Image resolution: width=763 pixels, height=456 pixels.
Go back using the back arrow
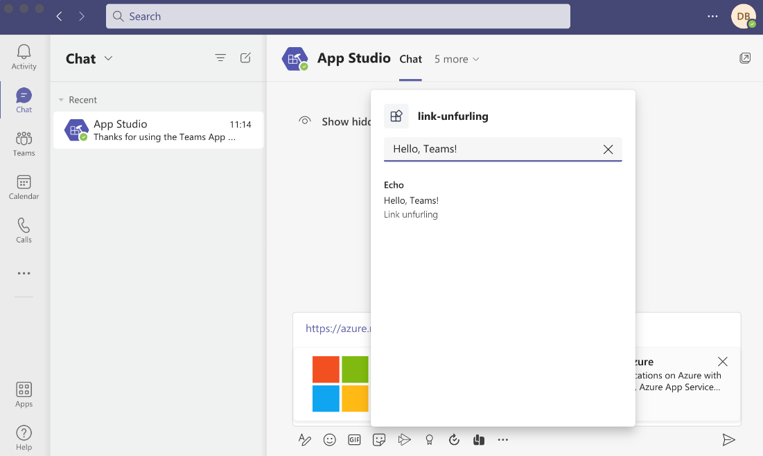[x=60, y=17]
